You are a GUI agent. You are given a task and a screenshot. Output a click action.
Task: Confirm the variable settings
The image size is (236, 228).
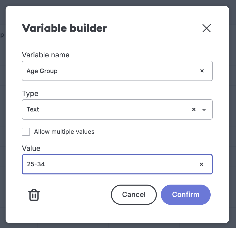pyautogui.click(x=186, y=195)
